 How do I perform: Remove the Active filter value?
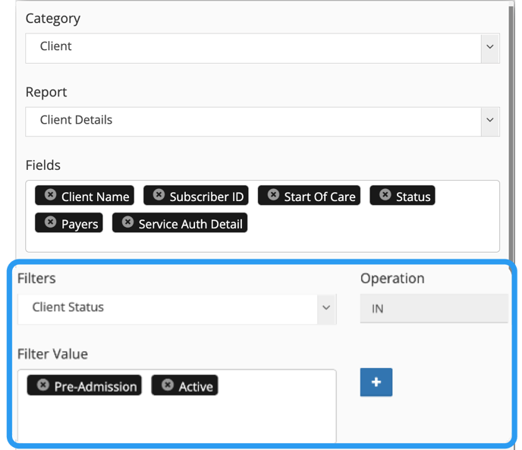(168, 385)
